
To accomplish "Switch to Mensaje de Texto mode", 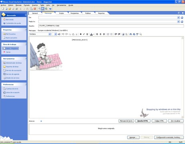I will [x=126, y=121].
